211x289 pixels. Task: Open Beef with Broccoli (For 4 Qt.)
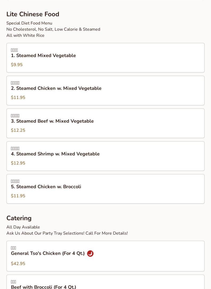click(x=43, y=287)
